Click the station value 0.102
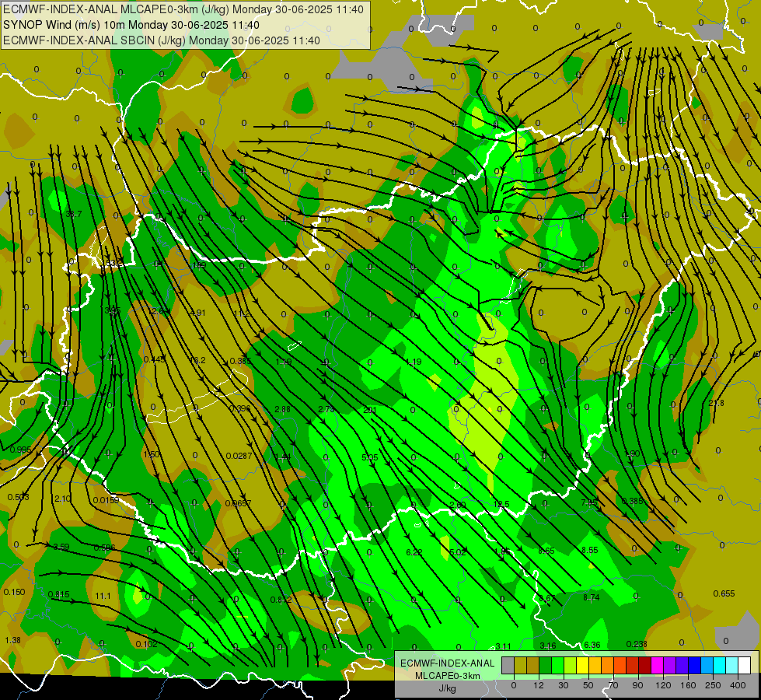The height and width of the screenshot is (700, 761). (x=147, y=644)
